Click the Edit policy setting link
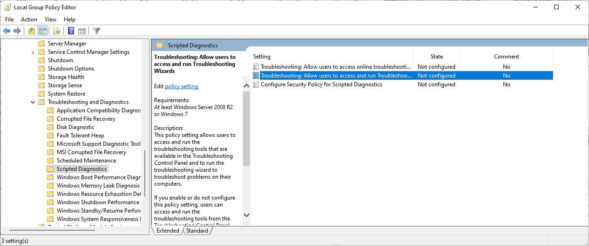The height and width of the screenshot is (246, 589). (x=181, y=86)
